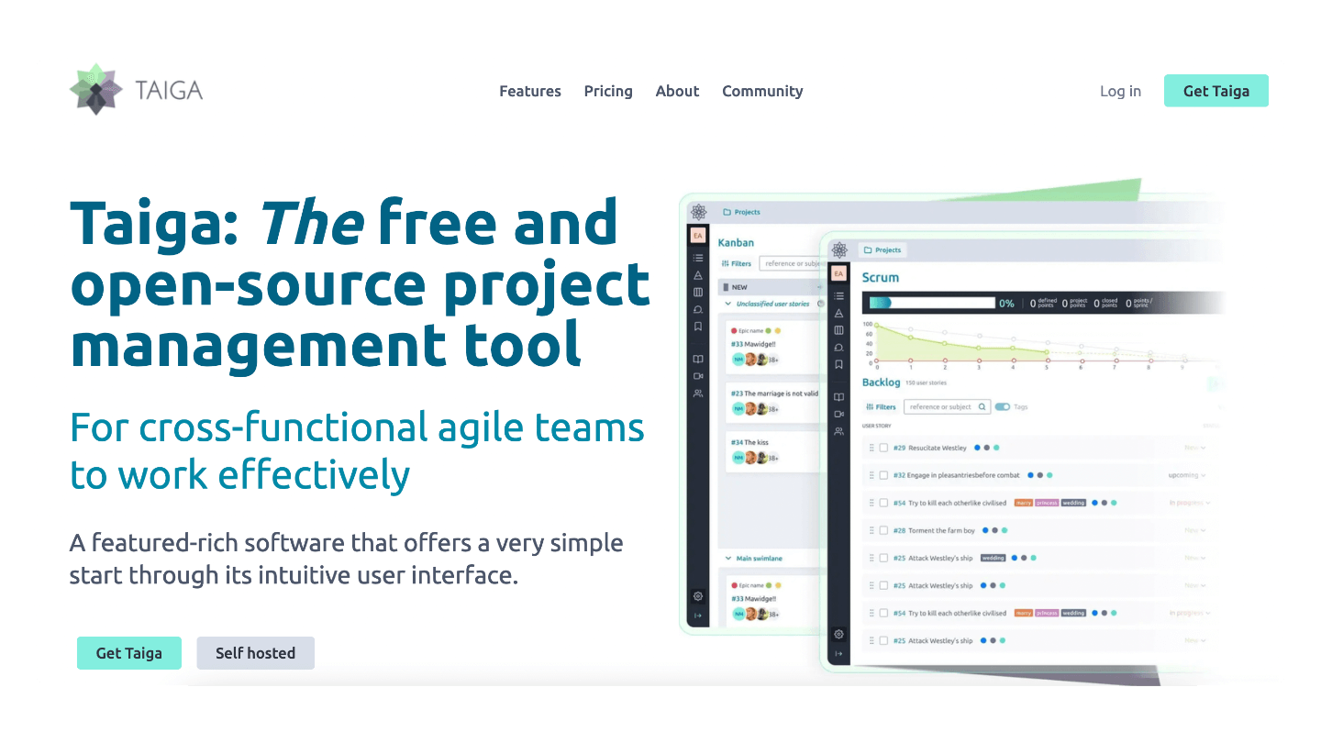Open Filters in the Kanban window
This screenshot has height=743, width=1321.
(x=737, y=263)
